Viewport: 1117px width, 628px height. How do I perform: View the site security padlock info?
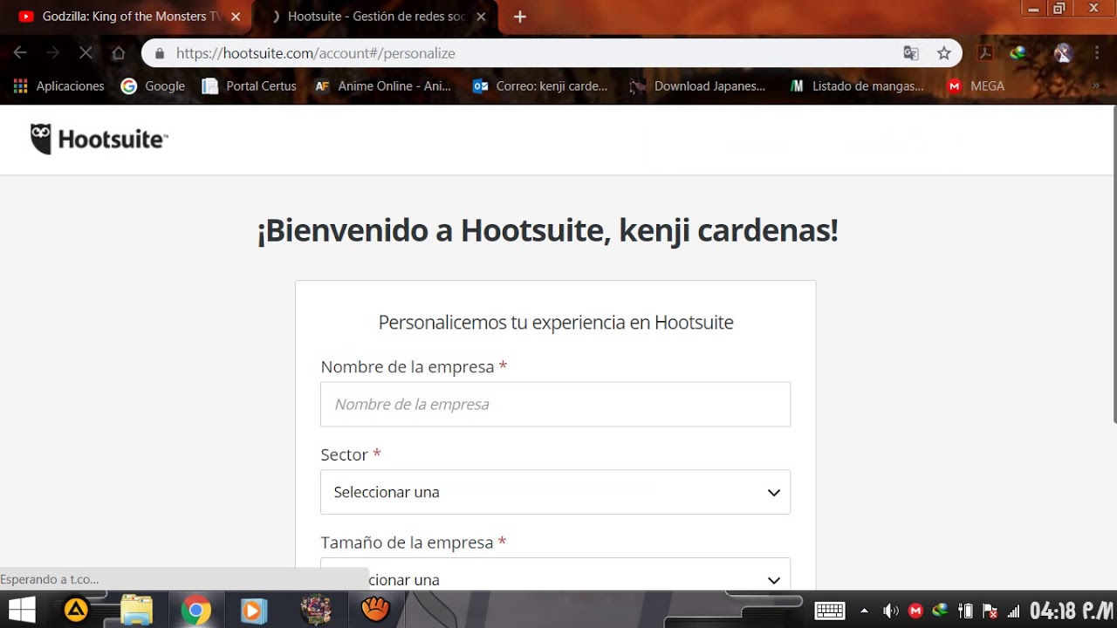pyautogui.click(x=159, y=53)
